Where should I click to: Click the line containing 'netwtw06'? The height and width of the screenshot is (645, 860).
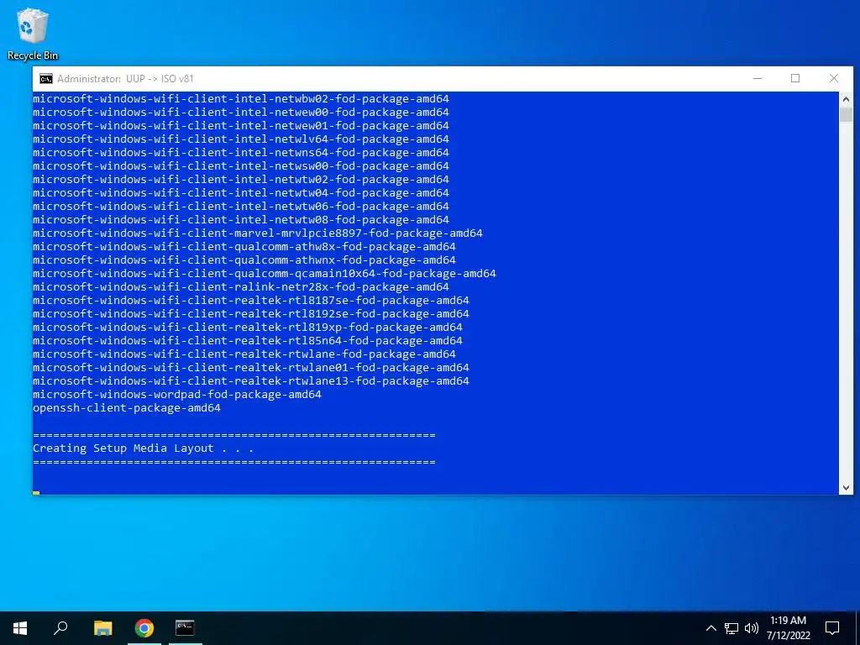point(241,207)
